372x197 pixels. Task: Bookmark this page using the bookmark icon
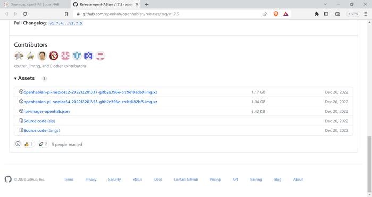click(x=66, y=14)
